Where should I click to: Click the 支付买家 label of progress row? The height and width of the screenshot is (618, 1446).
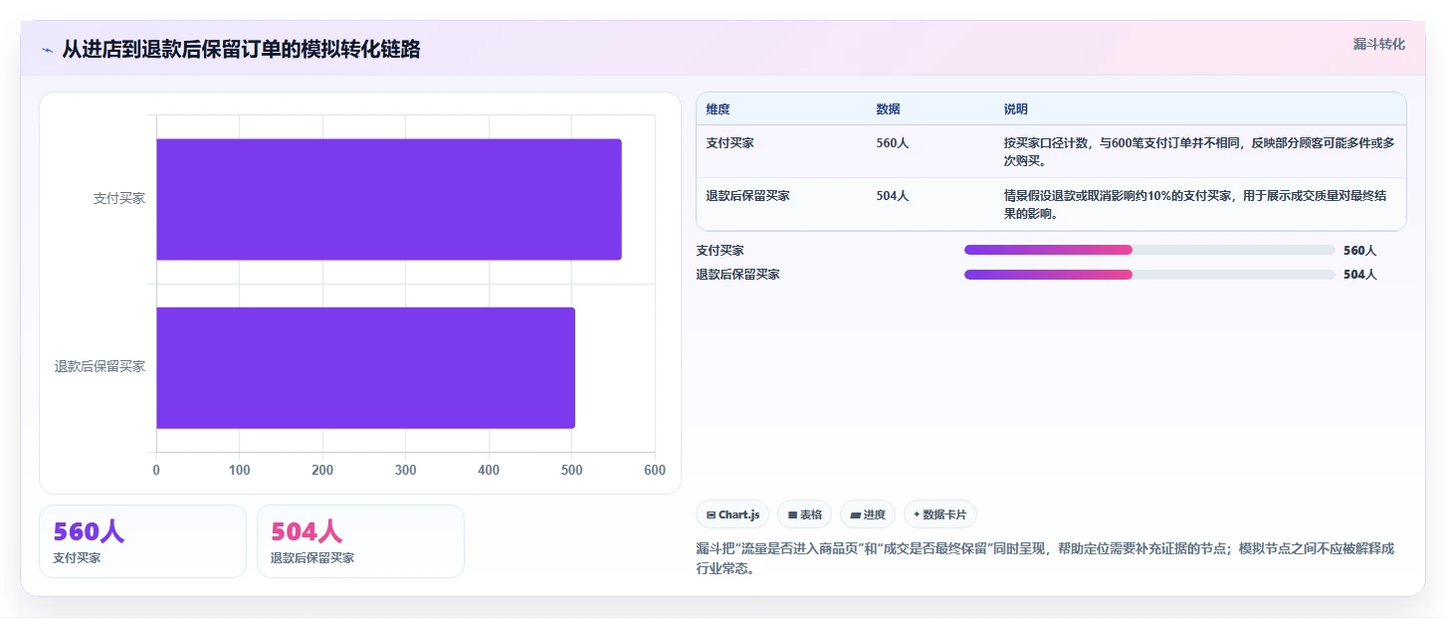click(720, 251)
